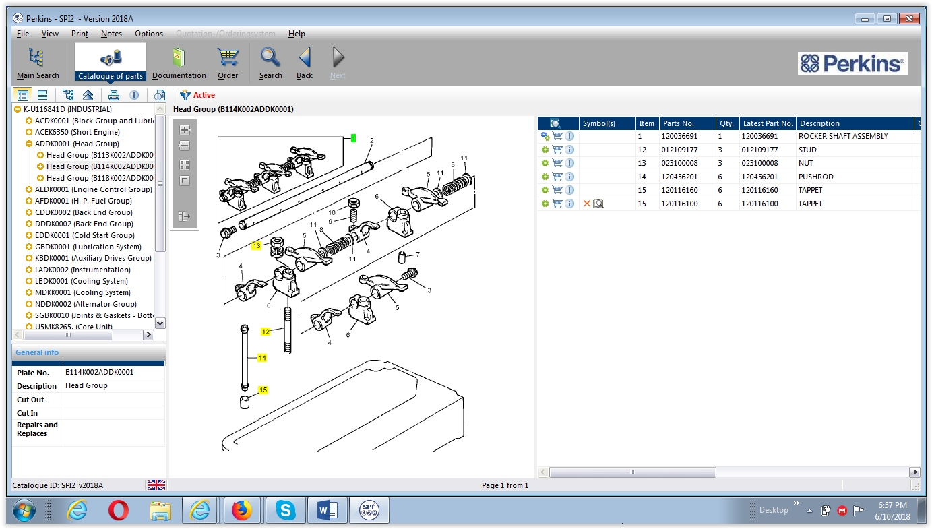Open the Options menu
Image resolution: width=932 pixels, height=529 pixels.
[x=149, y=34]
